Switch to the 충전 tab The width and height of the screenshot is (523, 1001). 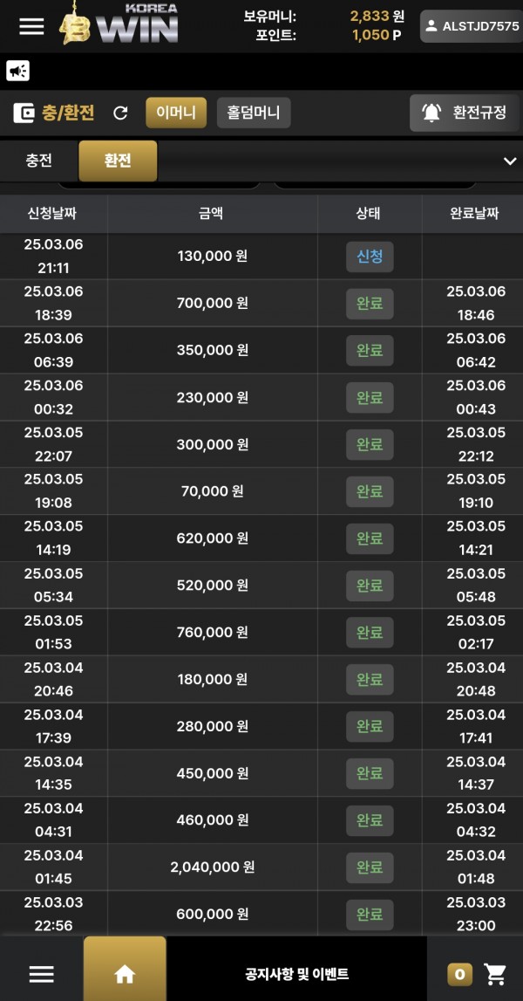point(39,161)
